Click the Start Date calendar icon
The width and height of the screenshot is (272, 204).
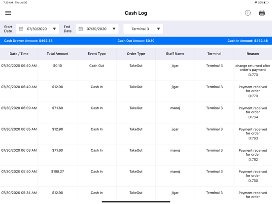pyautogui.click(x=21, y=29)
